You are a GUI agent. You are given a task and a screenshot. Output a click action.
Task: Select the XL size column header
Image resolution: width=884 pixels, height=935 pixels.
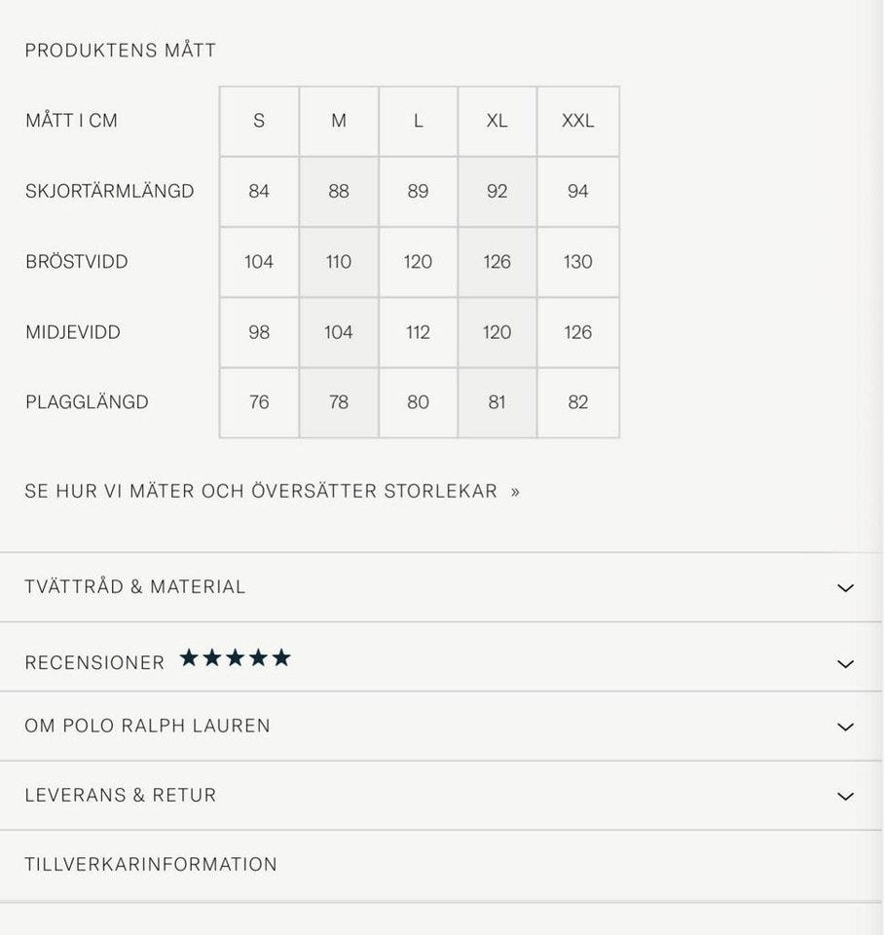[x=497, y=122]
